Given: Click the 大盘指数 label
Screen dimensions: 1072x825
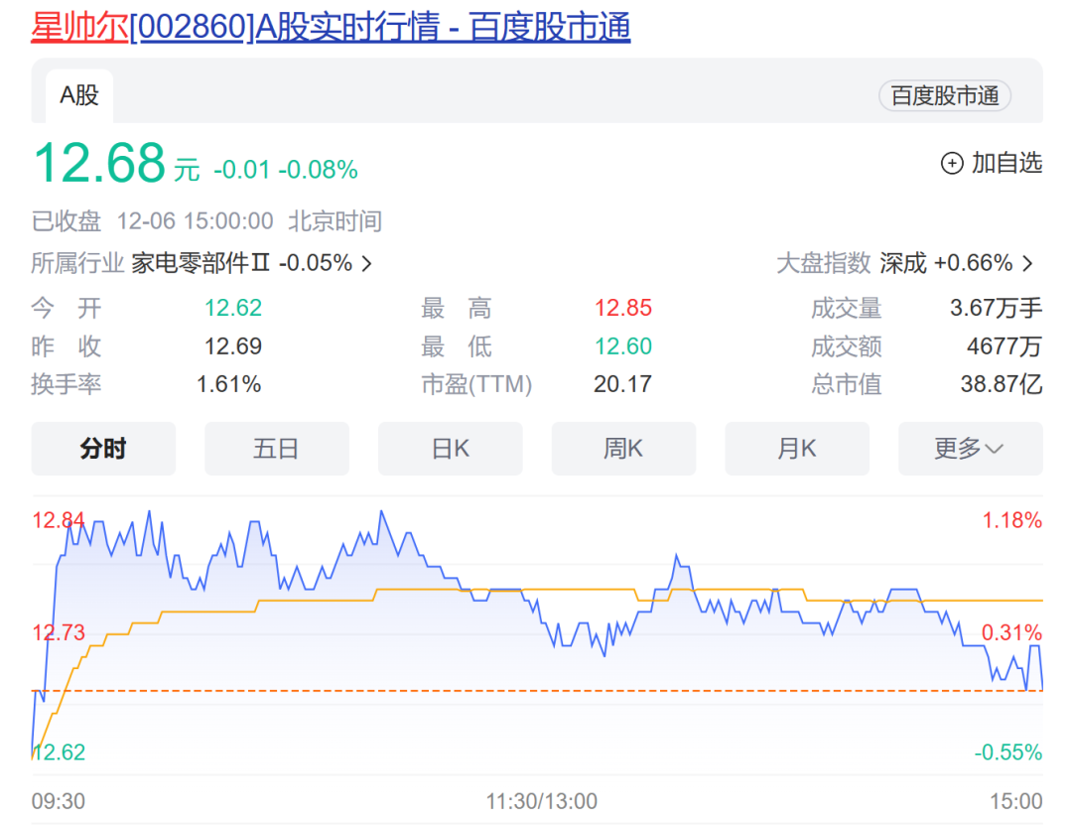Looking at the screenshot, I should pos(824,263).
